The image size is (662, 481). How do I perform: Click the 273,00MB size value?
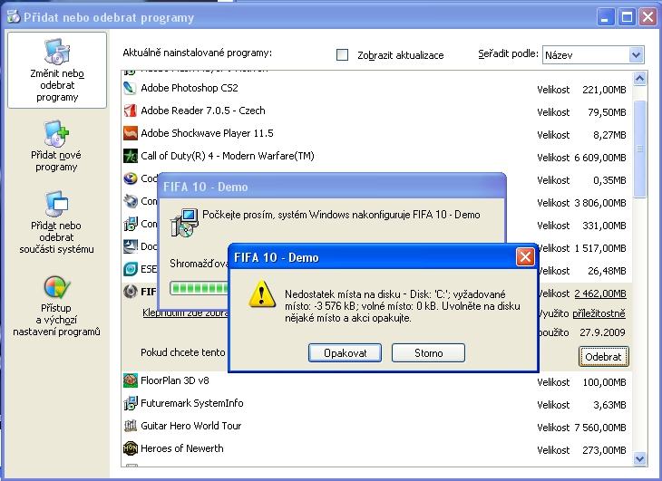point(604,450)
